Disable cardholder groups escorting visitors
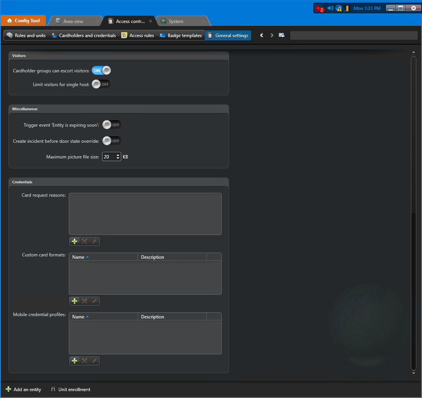The width and height of the screenshot is (422, 398). [101, 70]
